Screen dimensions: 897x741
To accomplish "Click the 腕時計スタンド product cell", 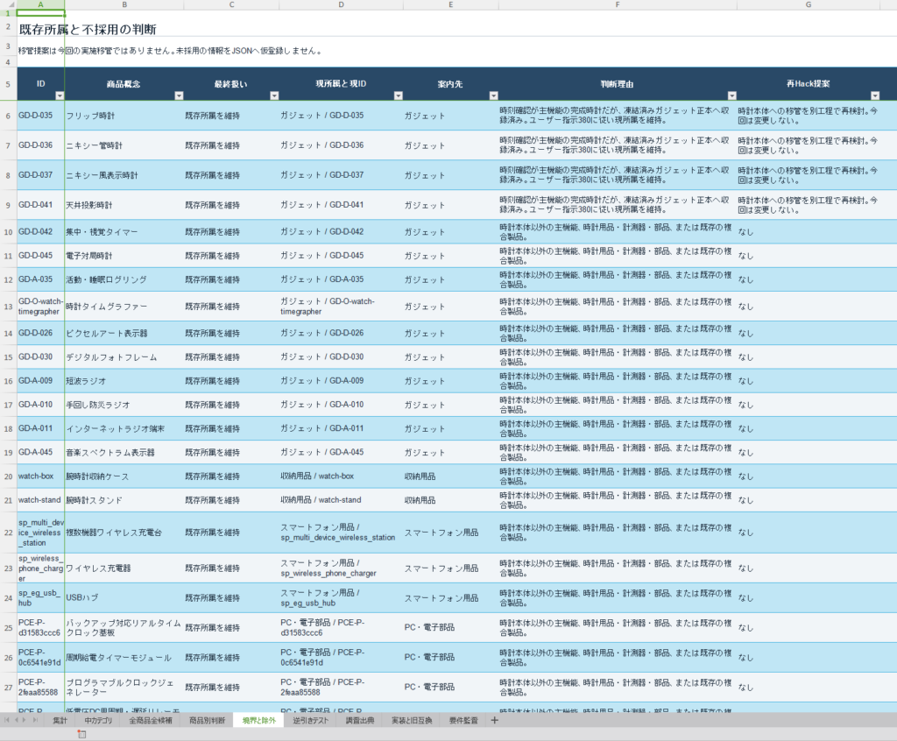I will pos(124,500).
